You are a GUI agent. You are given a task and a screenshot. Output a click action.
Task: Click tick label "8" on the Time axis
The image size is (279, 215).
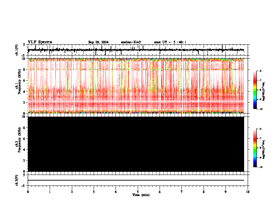(x=204, y=192)
